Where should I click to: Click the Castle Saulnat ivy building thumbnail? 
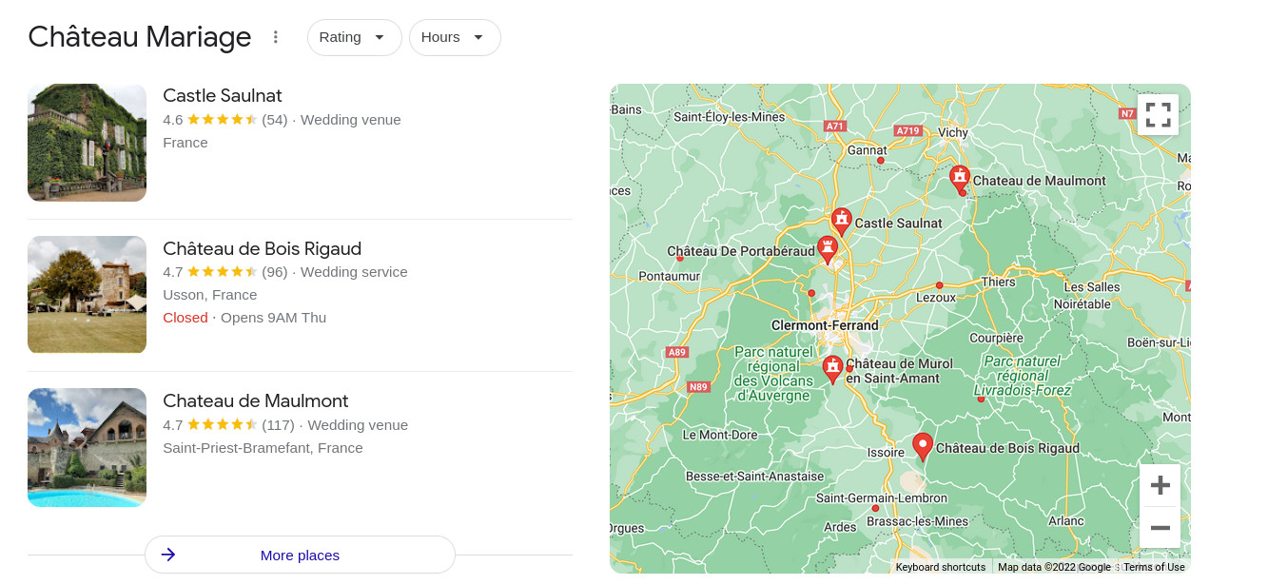pyautogui.click(x=88, y=143)
